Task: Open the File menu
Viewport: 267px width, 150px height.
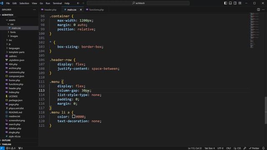Action: click(8, 3)
